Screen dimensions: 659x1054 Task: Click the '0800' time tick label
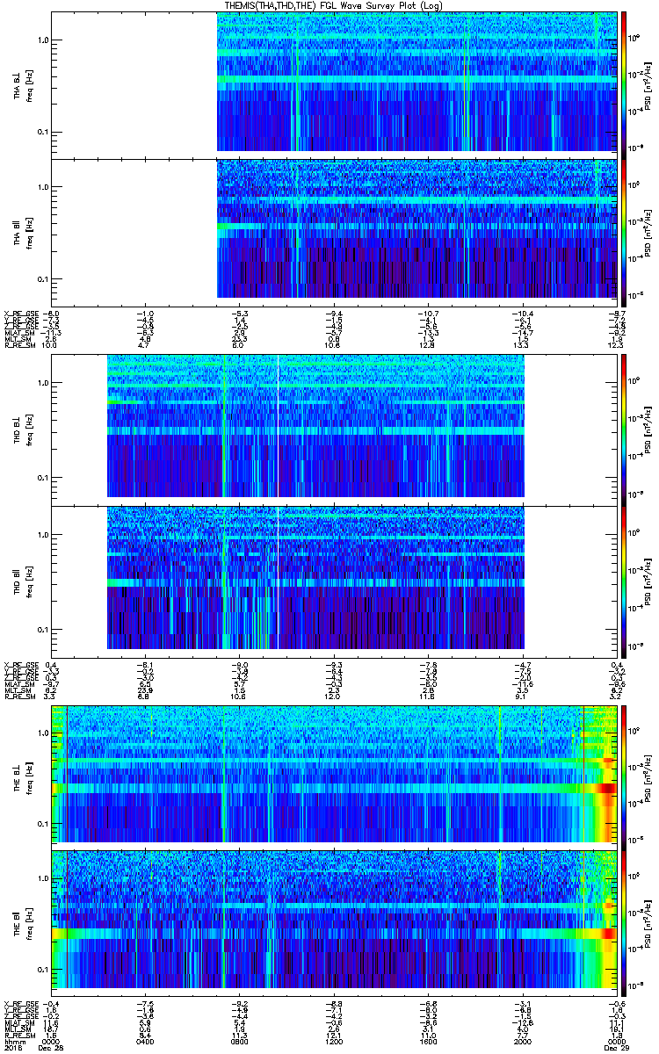[x=240, y=1042]
